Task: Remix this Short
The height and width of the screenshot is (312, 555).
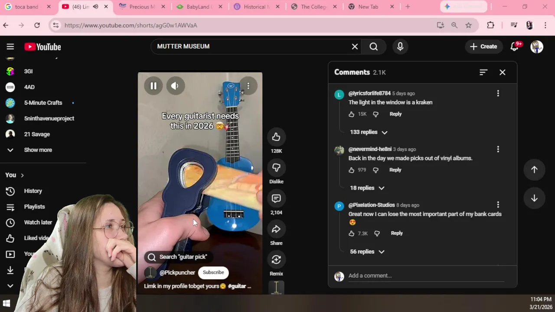Action: 276,260
